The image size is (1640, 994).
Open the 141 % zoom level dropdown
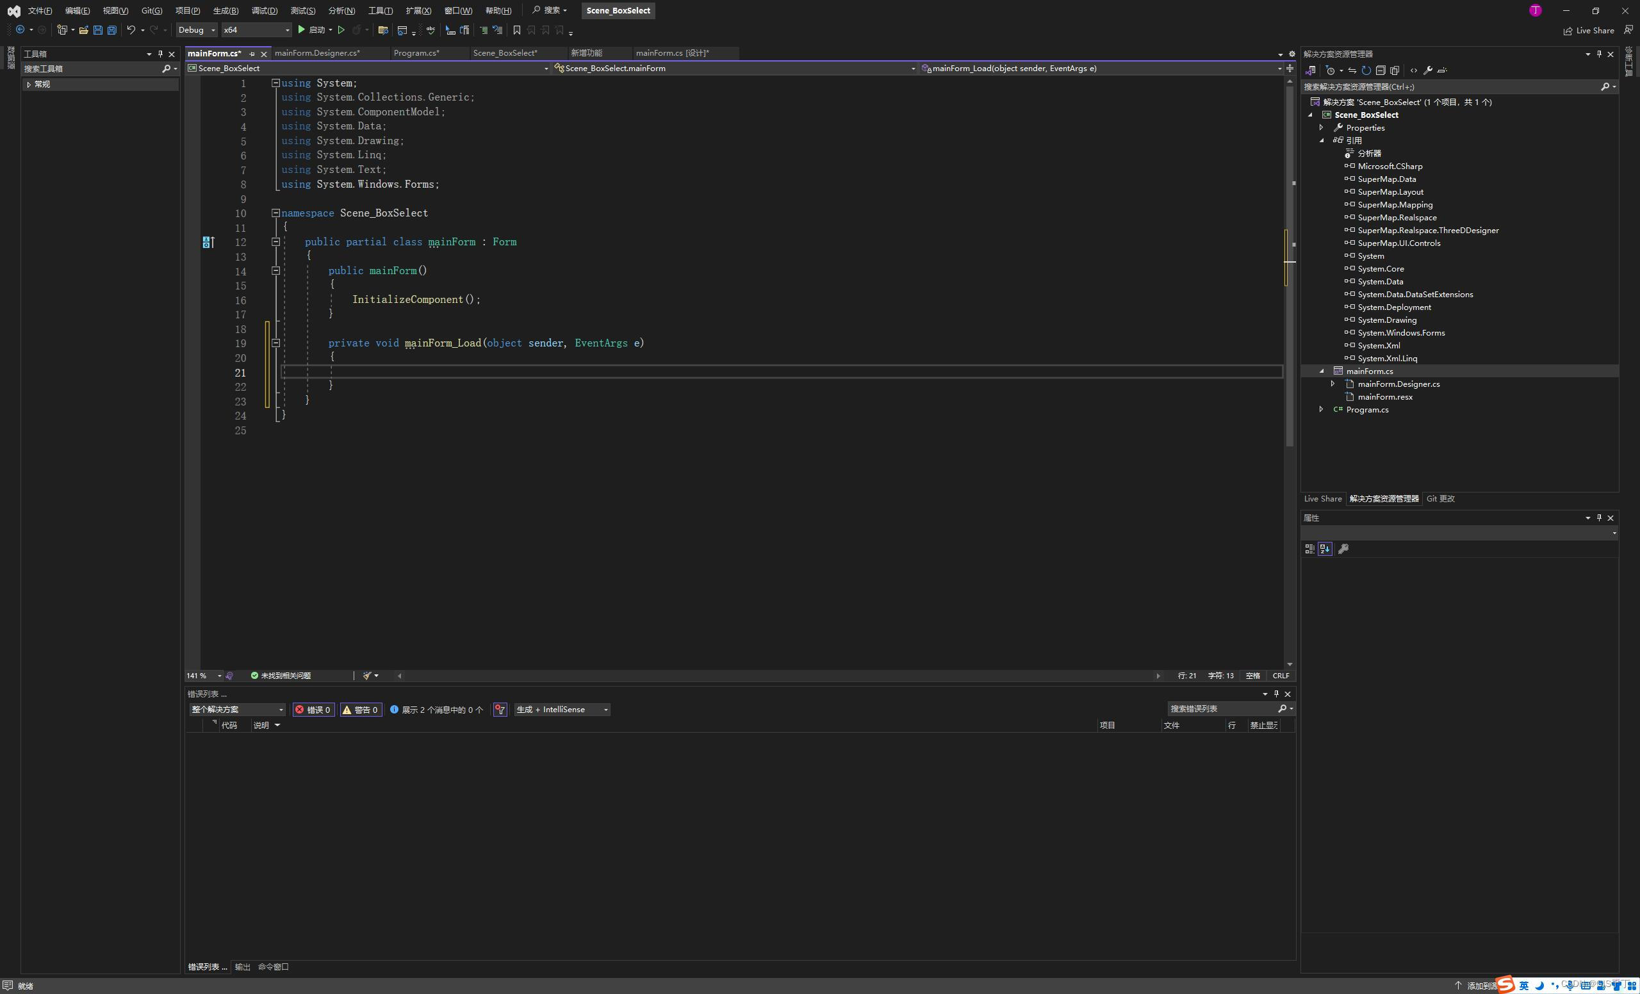pyautogui.click(x=204, y=676)
